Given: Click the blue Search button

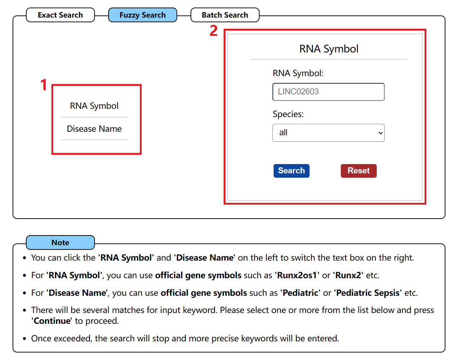Looking at the screenshot, I should pos(292,171).
